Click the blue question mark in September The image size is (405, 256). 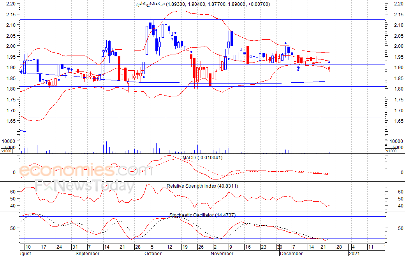[103, 52]
